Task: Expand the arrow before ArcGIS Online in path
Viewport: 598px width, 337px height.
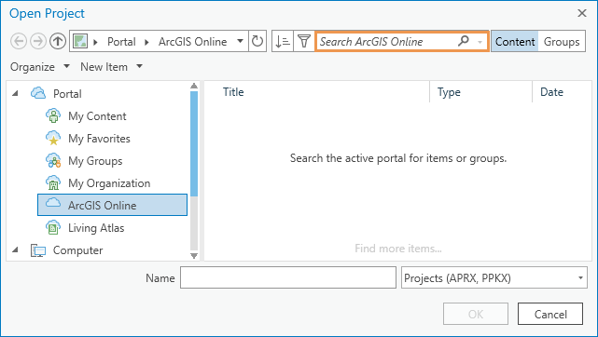Action: click(146, 42)
